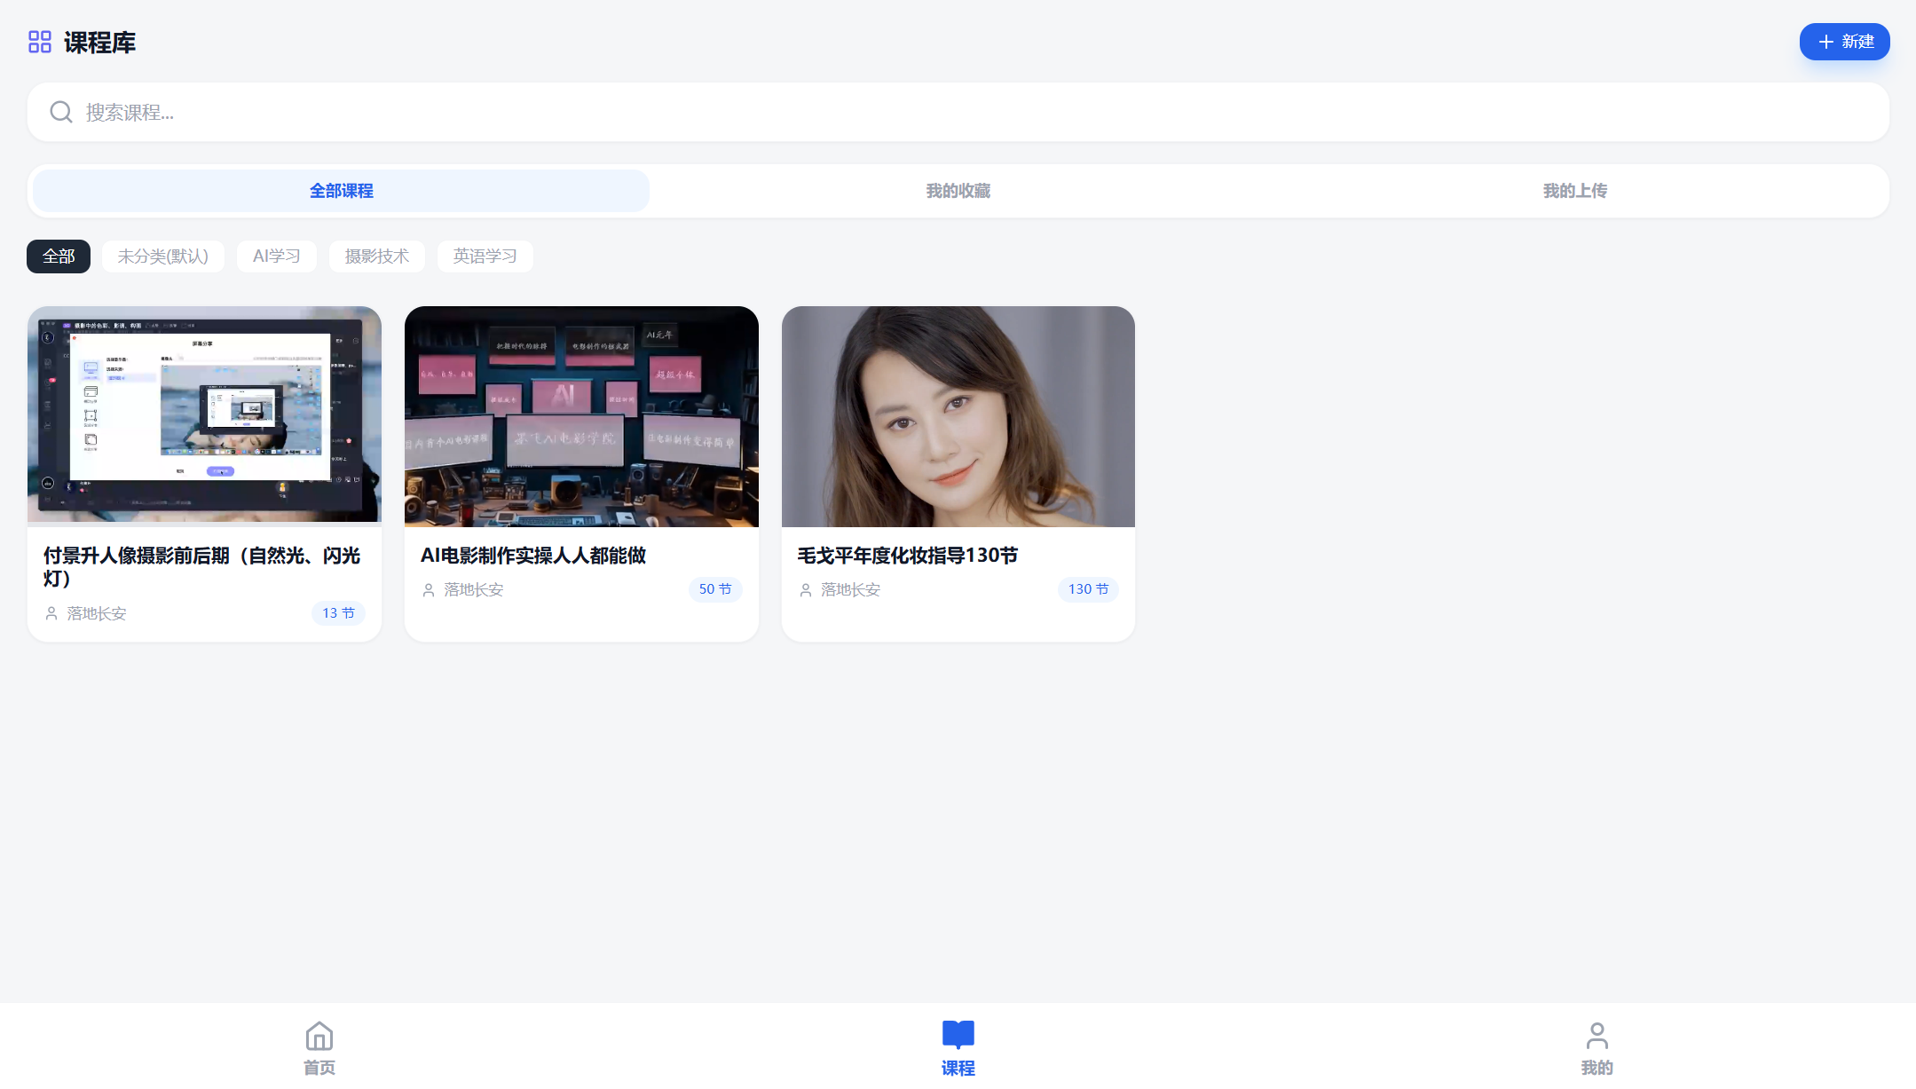Click the author icon next to 落地长安 on first card
The image size is (1916, 1089).
tap(51, 612)
